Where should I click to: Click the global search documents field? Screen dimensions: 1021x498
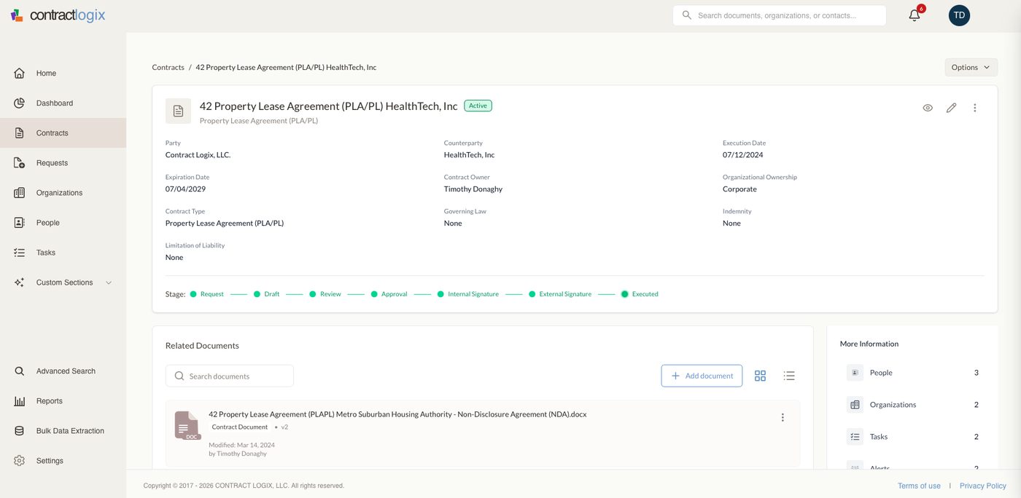(779, 15)
